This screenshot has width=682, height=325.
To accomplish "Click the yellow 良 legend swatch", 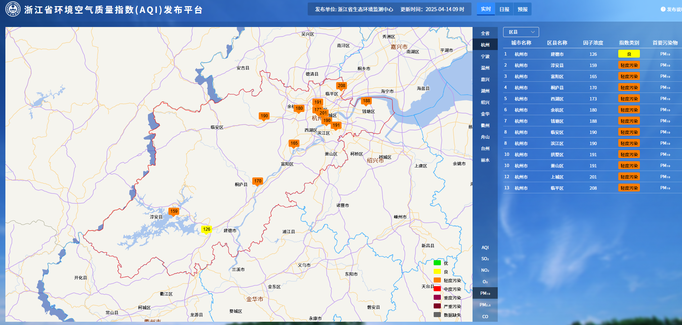I will pos(437,271).
